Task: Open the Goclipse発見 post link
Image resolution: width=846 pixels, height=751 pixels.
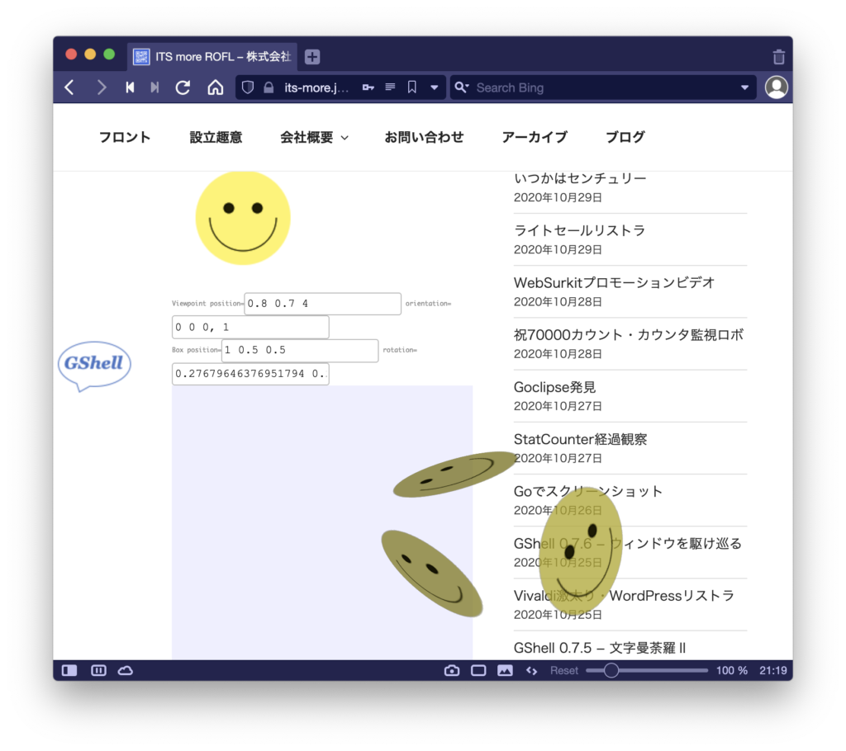Action: tap(554, 387)
